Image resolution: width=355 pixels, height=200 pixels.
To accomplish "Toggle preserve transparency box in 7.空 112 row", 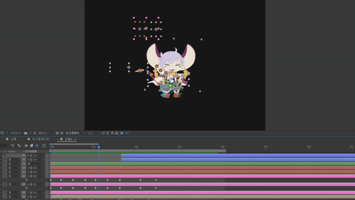I will [x=5, y=193].
